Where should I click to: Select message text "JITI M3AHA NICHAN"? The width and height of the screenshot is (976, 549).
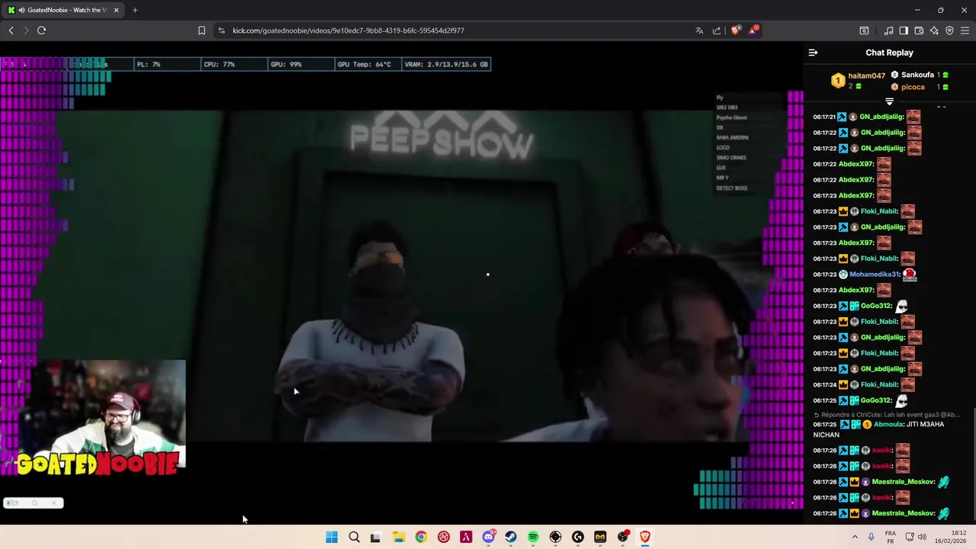coord(878,429)
